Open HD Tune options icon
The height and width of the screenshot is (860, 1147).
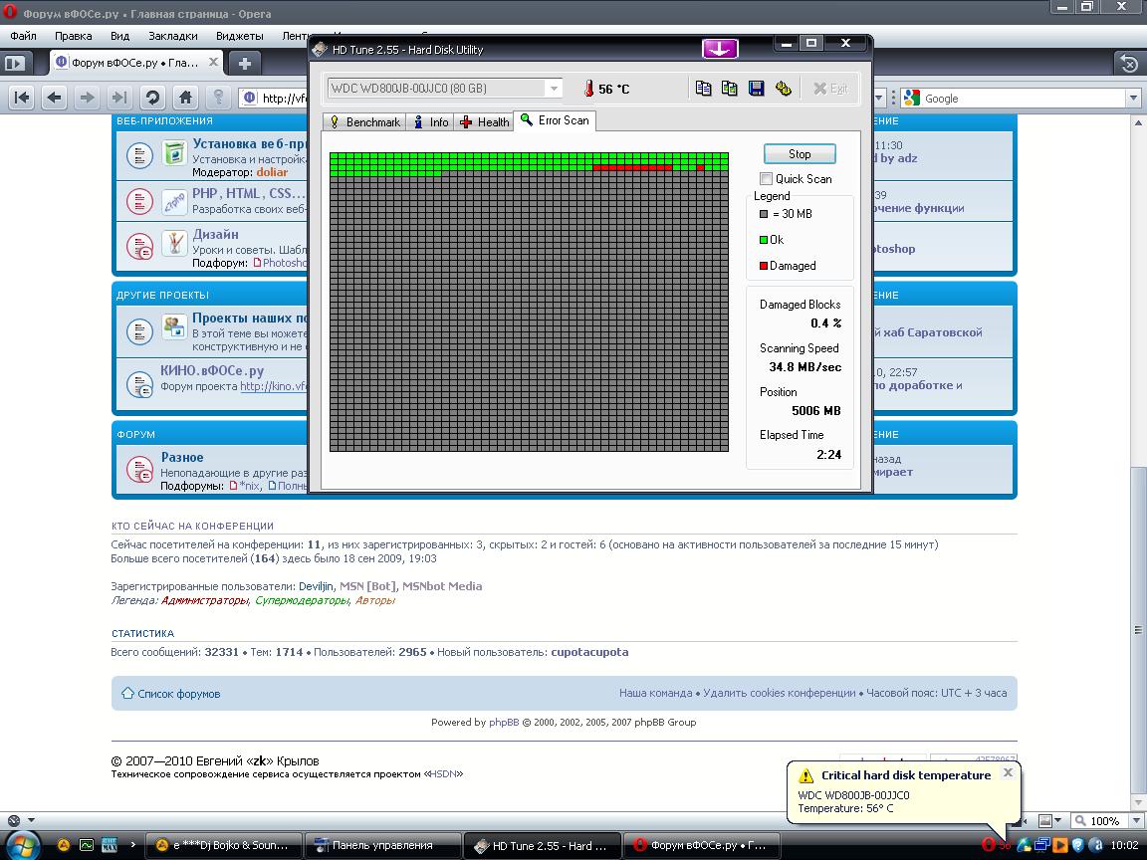tap(783, 89)
